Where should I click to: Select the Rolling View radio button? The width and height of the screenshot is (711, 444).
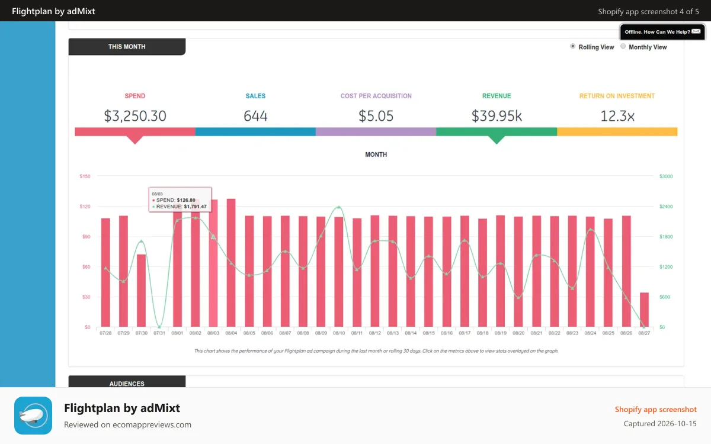[572, 46]
